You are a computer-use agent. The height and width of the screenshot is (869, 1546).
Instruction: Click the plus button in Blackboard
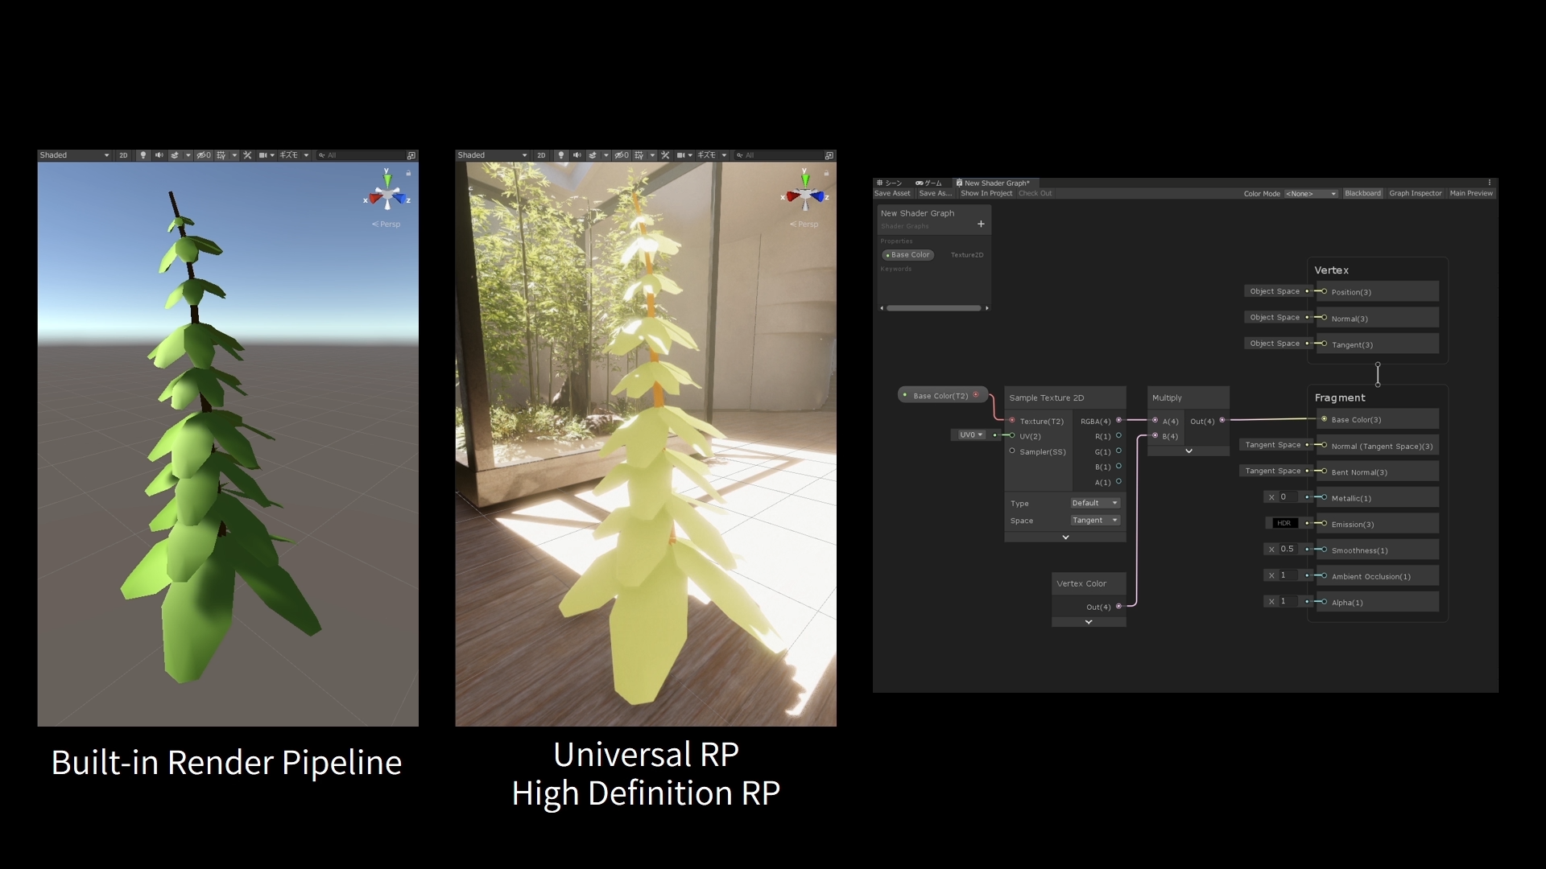[981, 224]
